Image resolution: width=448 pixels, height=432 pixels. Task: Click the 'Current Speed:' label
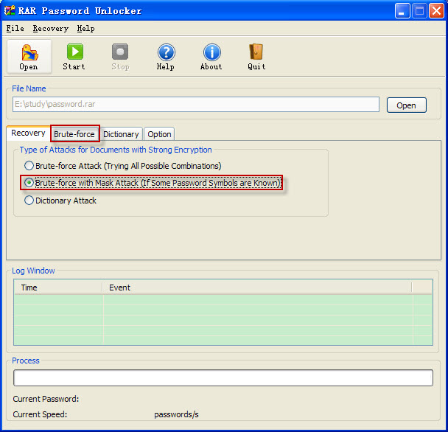coord(40,414)
